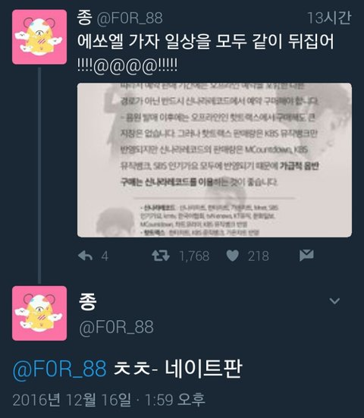Open display name 종 in lower tweet
The height and width of the screenshot is (418, 364).
coord(88,301)
